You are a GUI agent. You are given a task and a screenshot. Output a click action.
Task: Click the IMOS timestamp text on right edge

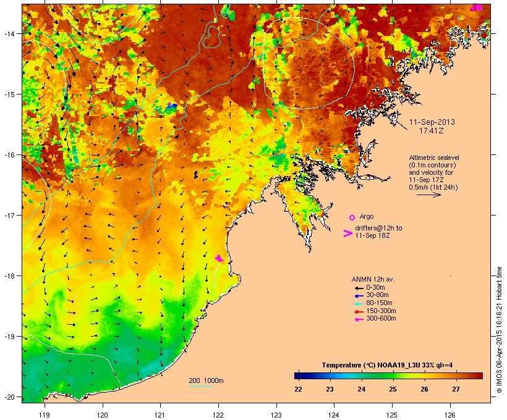pos(499,330)
